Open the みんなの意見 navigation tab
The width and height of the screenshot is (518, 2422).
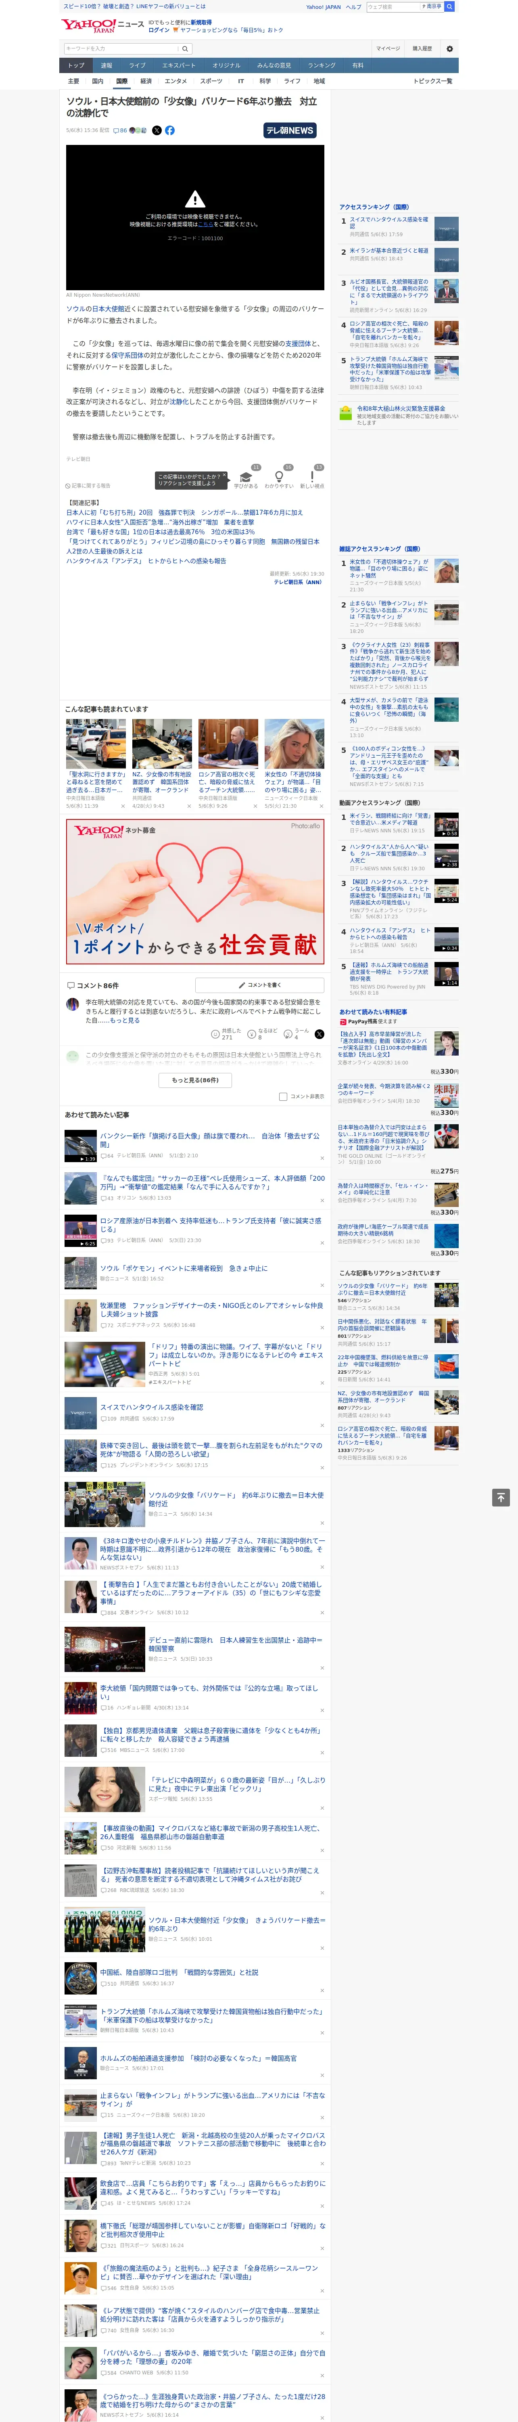tap(274, 66)
